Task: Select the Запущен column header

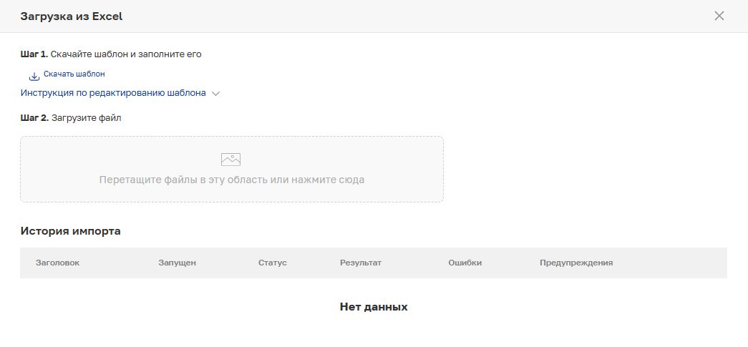Action: [177, 263]
